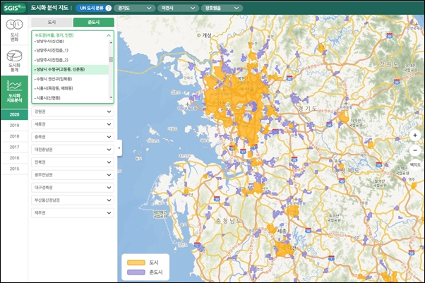The width and height of the screenshot is (425, 283).
Task: Collapse the side panel with arrow handle
Action: (119, 148)
